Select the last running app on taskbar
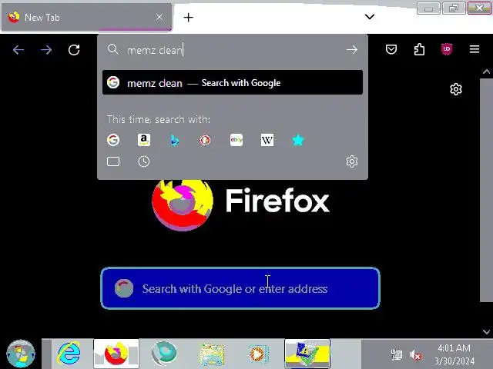 (307, 354)
